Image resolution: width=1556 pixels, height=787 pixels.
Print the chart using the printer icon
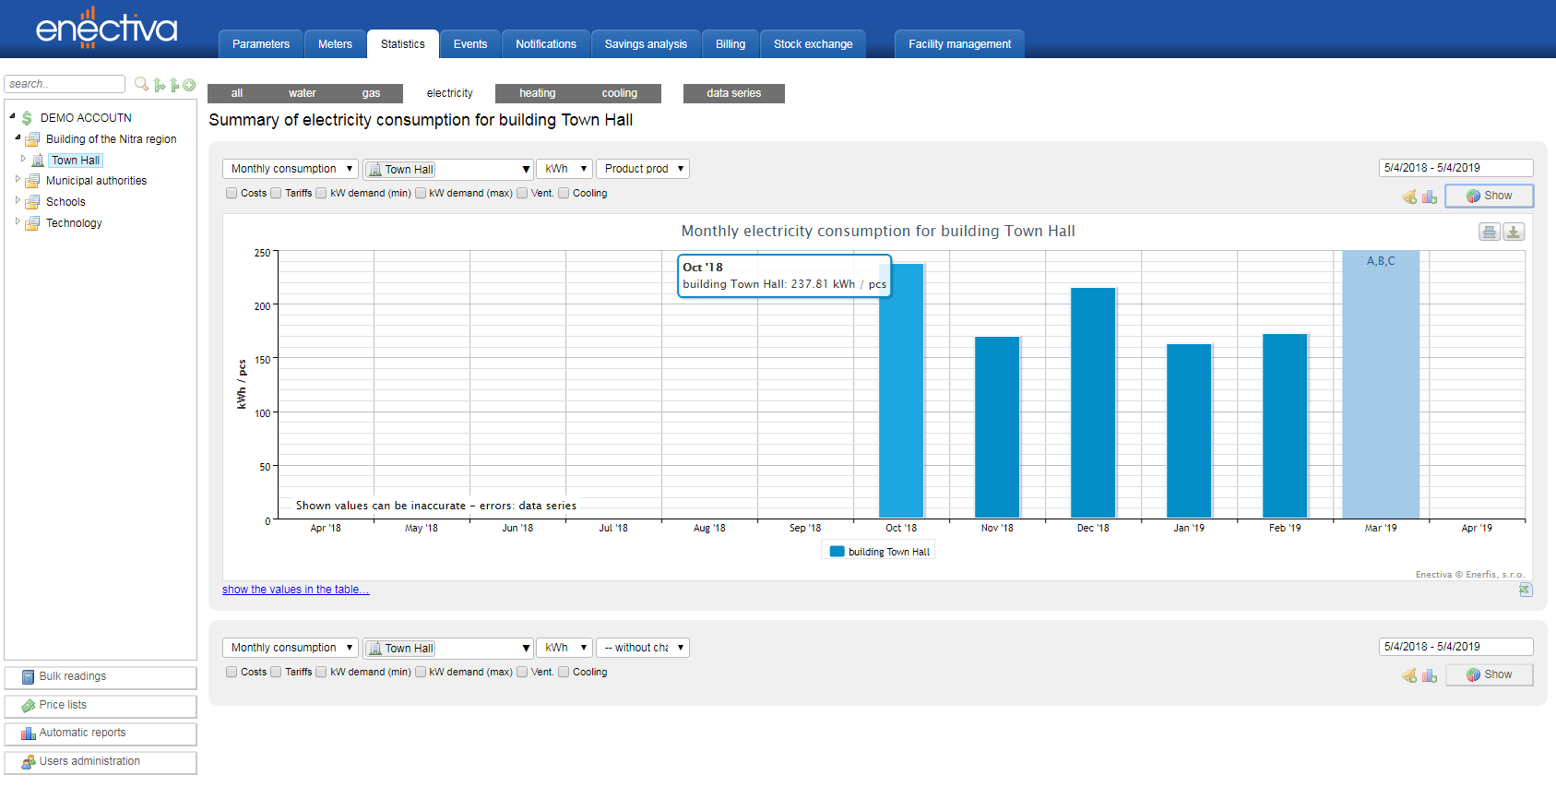point(1489,232)
